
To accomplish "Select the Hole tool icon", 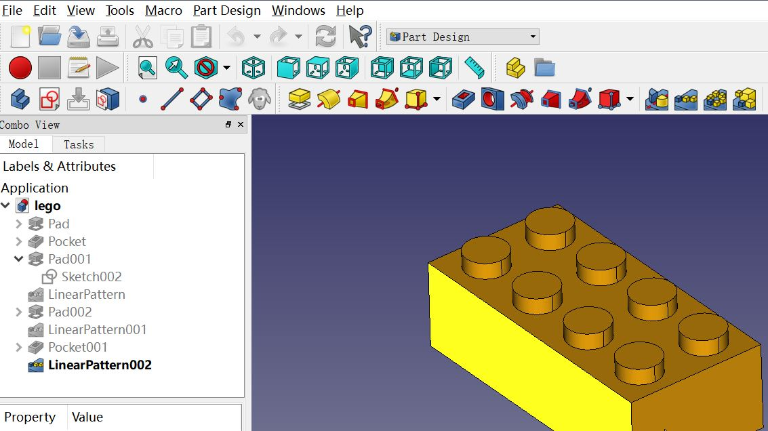I will click(x=492, y=100).
